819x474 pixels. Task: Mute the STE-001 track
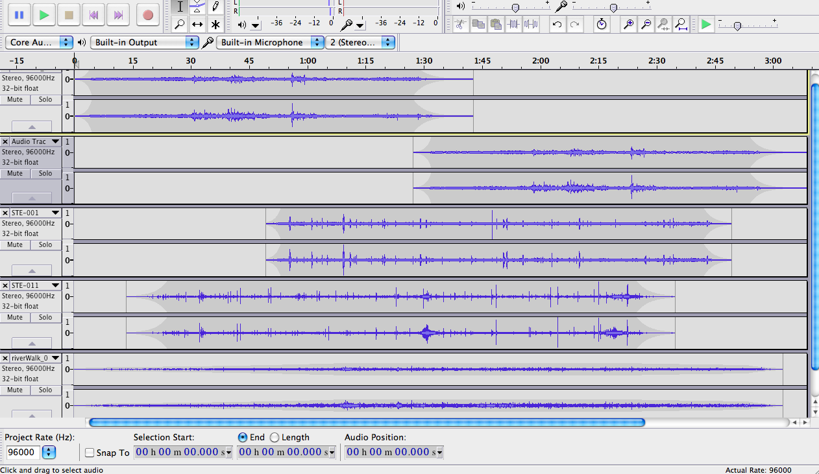point(15,245)
